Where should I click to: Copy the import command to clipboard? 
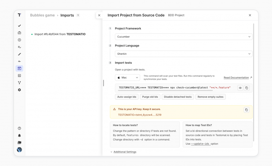(x=246, y=88)
